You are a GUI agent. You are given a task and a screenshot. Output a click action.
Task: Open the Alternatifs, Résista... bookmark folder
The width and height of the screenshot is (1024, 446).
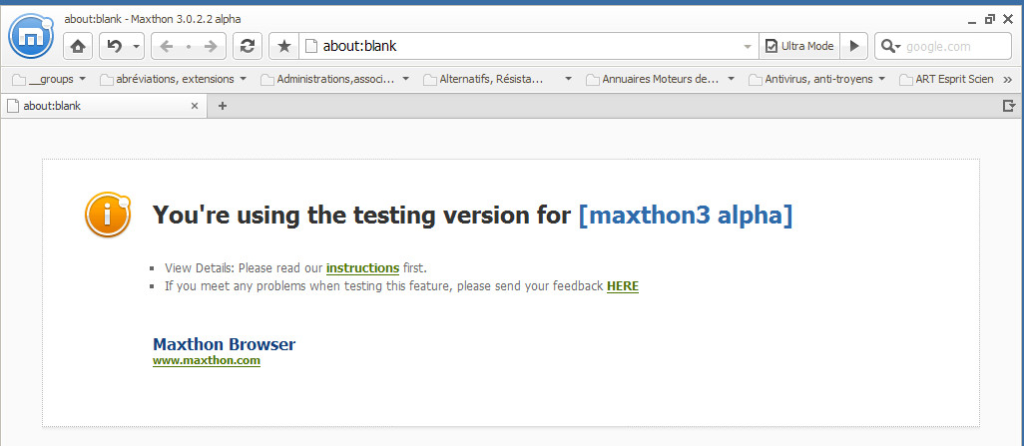coord(497,79)
